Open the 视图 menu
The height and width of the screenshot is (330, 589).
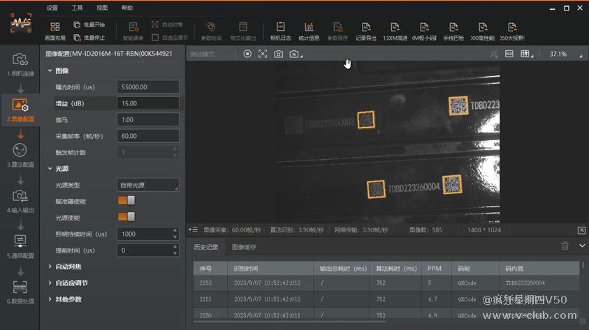[x=102, y=8]
